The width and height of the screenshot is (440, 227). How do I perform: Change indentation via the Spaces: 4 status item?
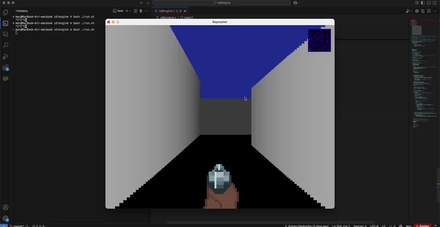[x=360, y=225]
